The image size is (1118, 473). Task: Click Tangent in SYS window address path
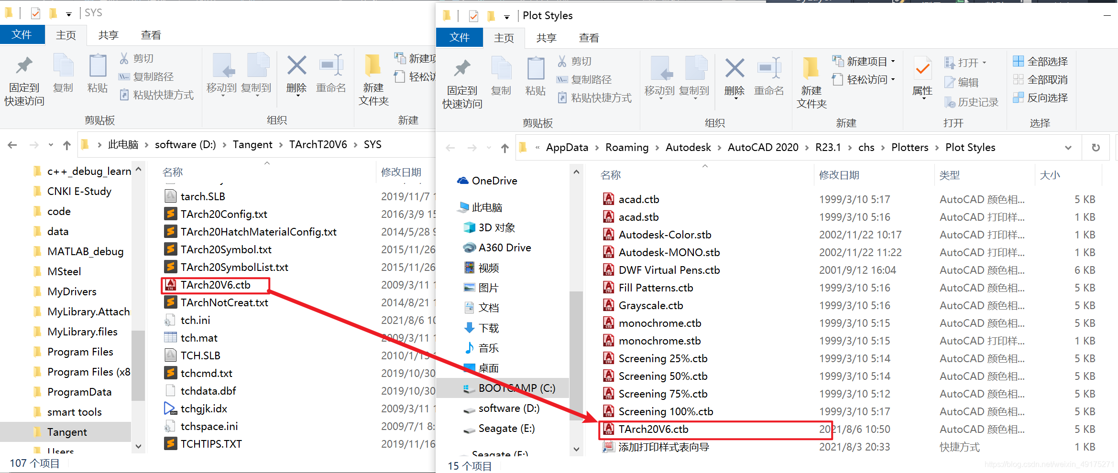[252, 144]
